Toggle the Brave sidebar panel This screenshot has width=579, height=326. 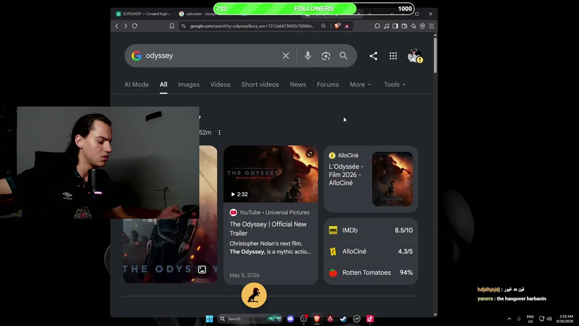[x=395, y=26]
